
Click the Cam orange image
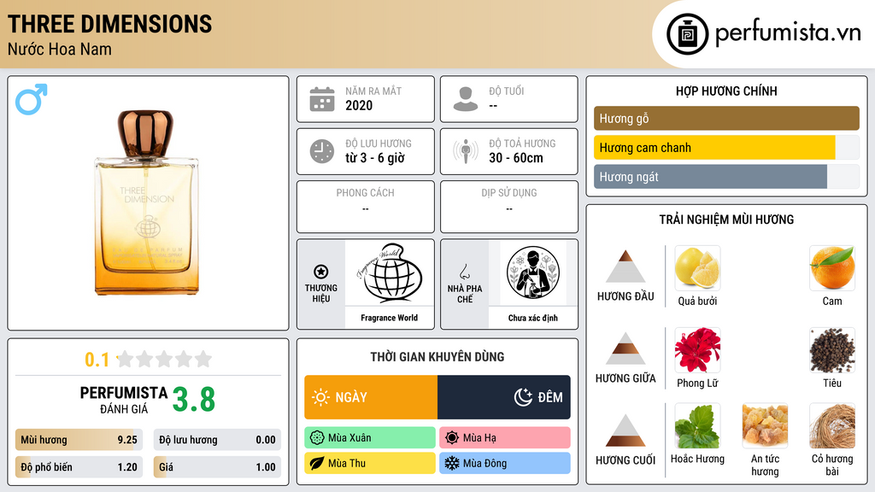[832, 267]
